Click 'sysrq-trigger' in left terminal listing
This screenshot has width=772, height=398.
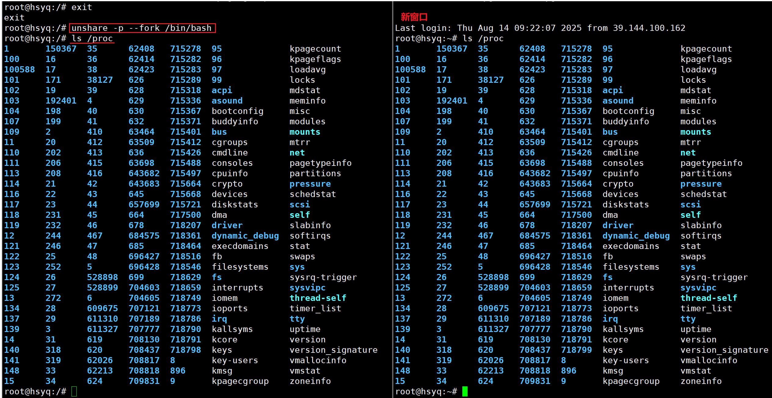click(323, 277)
